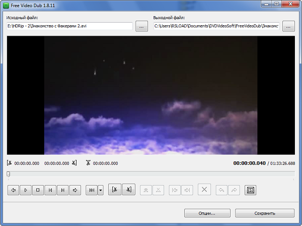Set the selection end with scissors icon

coord(129,189)
